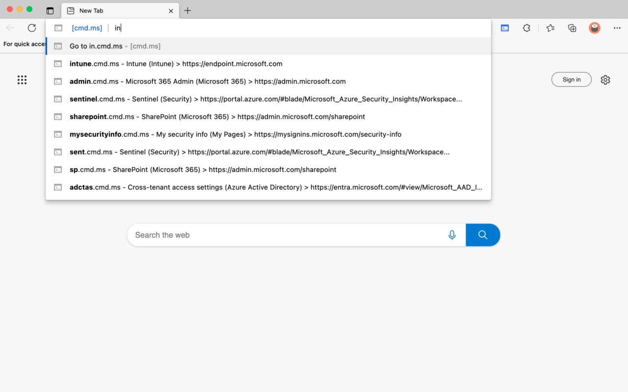Choose adctas.cmd.ms Cross-tenant access suggestion
The width and height of the screenshot is (628, 392).
point(268,187)
